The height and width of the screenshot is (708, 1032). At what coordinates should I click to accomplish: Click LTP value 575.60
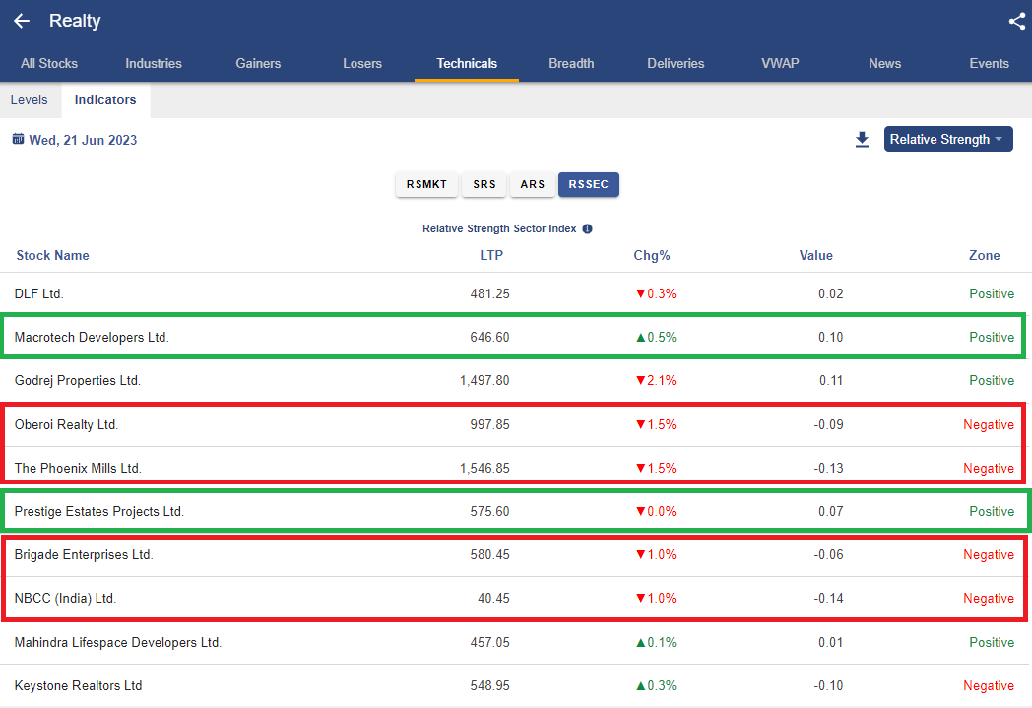pyautogui.click(x=489, y=511)
